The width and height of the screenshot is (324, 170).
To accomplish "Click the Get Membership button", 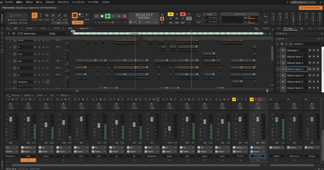I will pyautogui.click(x=311, y=8).
